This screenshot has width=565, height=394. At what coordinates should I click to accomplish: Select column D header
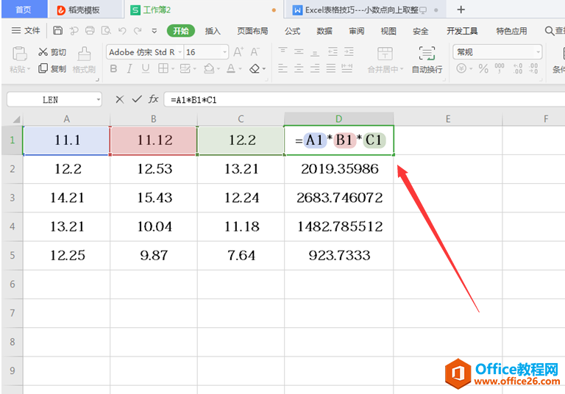338,118
